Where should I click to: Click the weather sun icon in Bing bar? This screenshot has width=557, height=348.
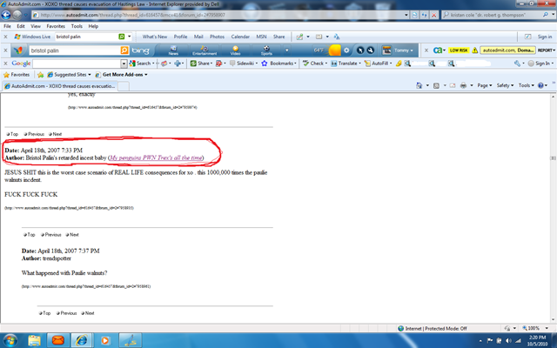[334, 50]
